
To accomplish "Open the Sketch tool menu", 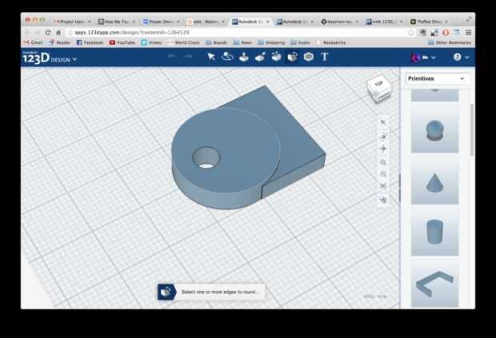I will pyautogui.click(x=227, y=57).
